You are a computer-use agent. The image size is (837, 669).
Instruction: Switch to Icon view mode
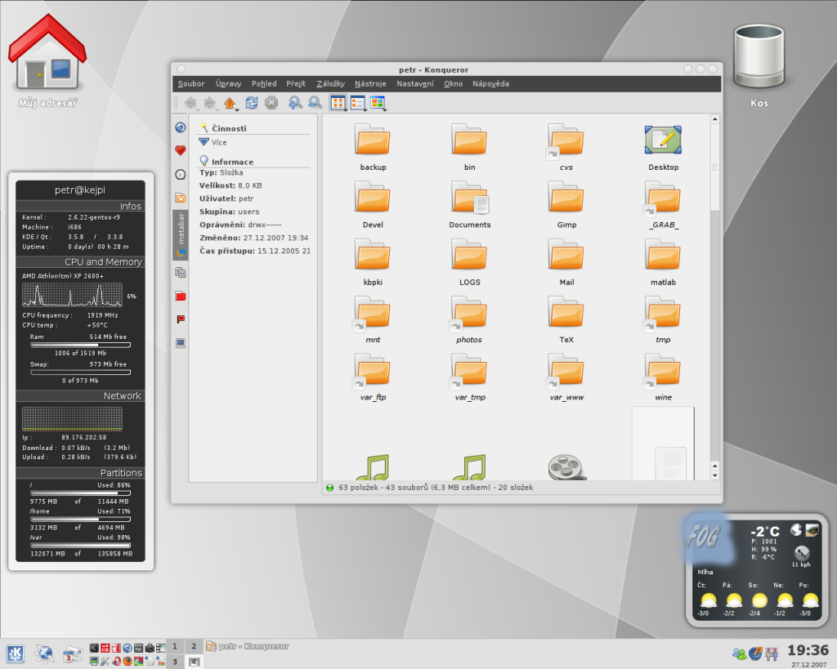(x=338, y=102)
